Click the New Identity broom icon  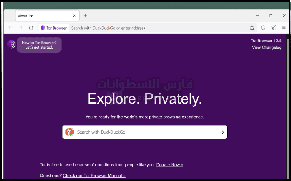274,28
